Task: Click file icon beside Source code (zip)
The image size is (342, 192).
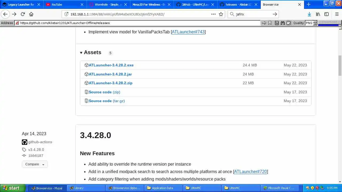Action: click(x=86, y=92)
